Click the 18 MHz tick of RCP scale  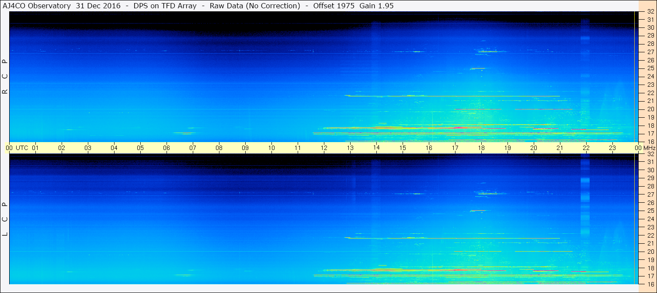pyautogui.click(x=650, y=126)
